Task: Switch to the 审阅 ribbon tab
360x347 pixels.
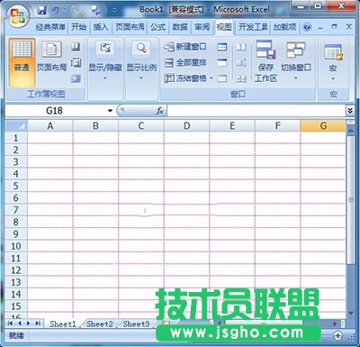Action: click(202, 27)
